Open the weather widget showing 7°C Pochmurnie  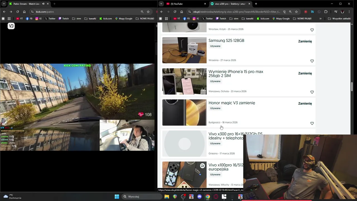(12, 197)
